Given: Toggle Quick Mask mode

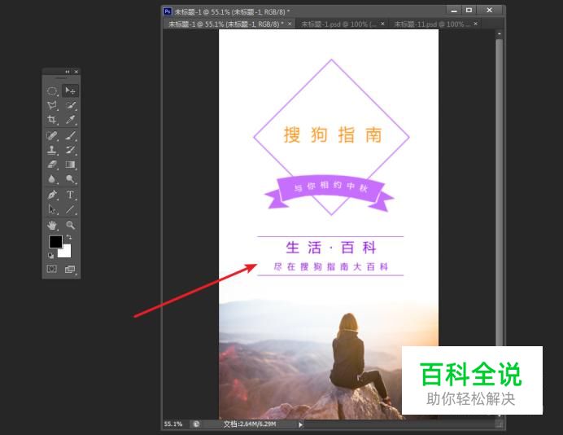Looking at the screenshot, I should [x=52, y=269].
